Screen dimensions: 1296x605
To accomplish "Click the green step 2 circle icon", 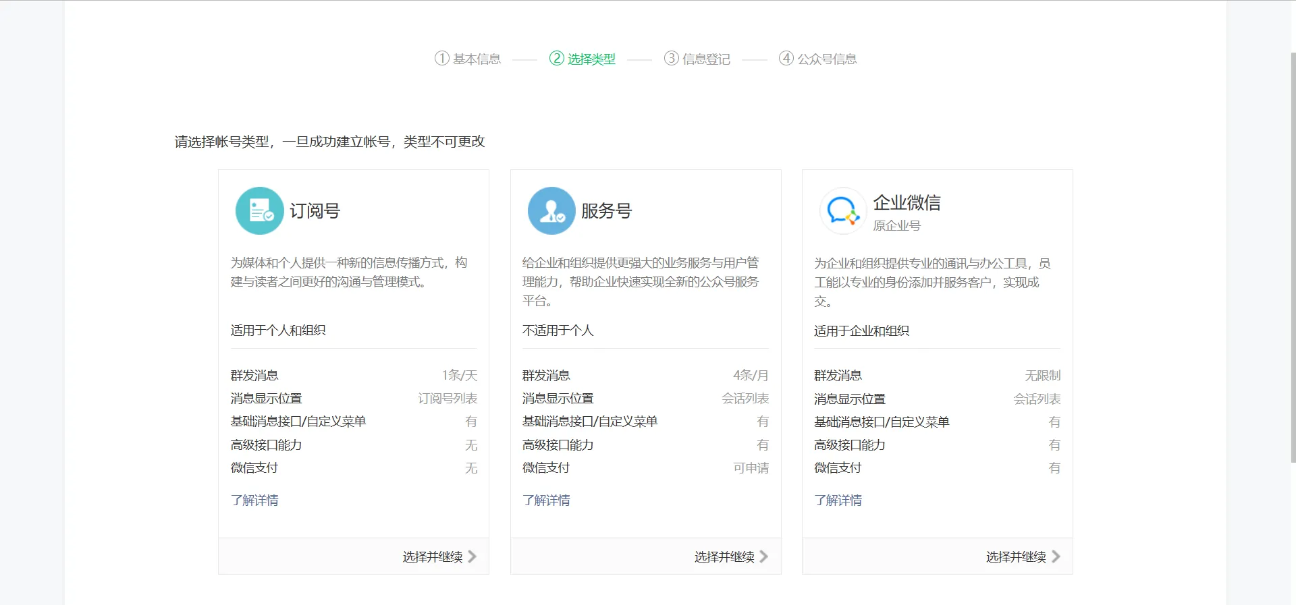I will pos(556,59).
